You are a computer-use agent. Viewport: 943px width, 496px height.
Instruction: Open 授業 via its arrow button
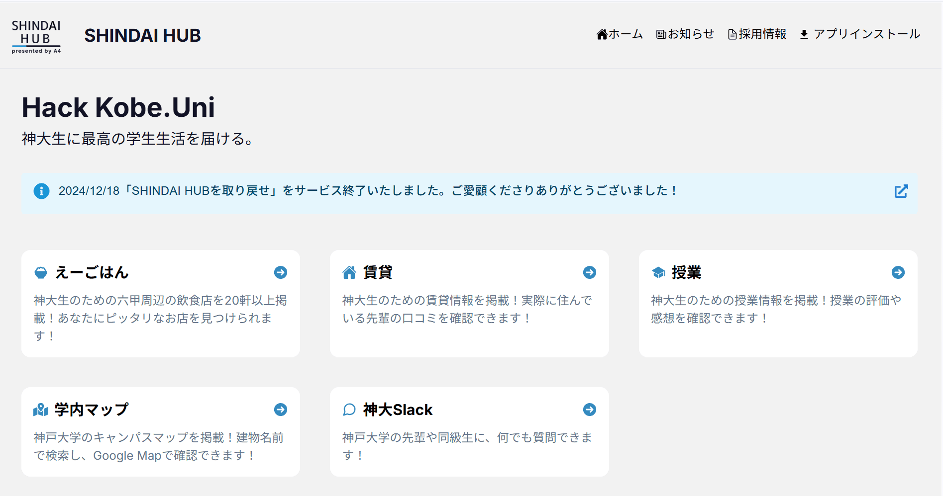(x=899, y=272)
